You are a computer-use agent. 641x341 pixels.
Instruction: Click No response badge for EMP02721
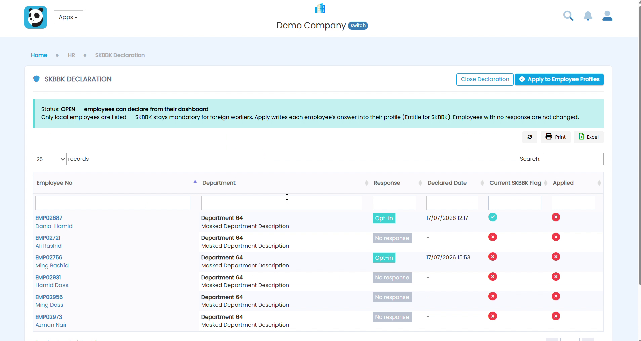click(392, 238)
